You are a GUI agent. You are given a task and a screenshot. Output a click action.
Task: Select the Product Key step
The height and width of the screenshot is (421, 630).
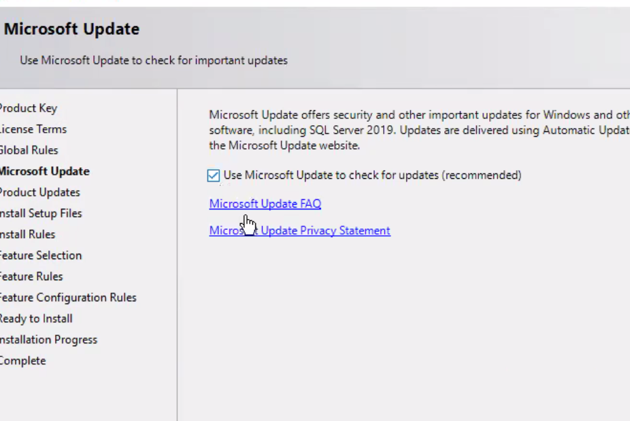pyautogui.click(x=28, y=107)
